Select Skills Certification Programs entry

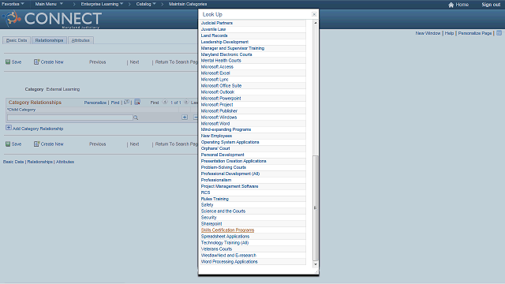pos(228,230)
